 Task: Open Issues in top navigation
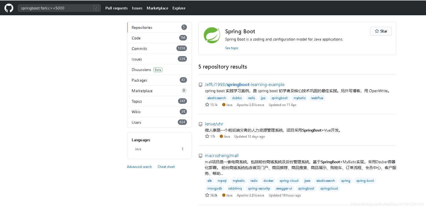click(x=137, y=8)
